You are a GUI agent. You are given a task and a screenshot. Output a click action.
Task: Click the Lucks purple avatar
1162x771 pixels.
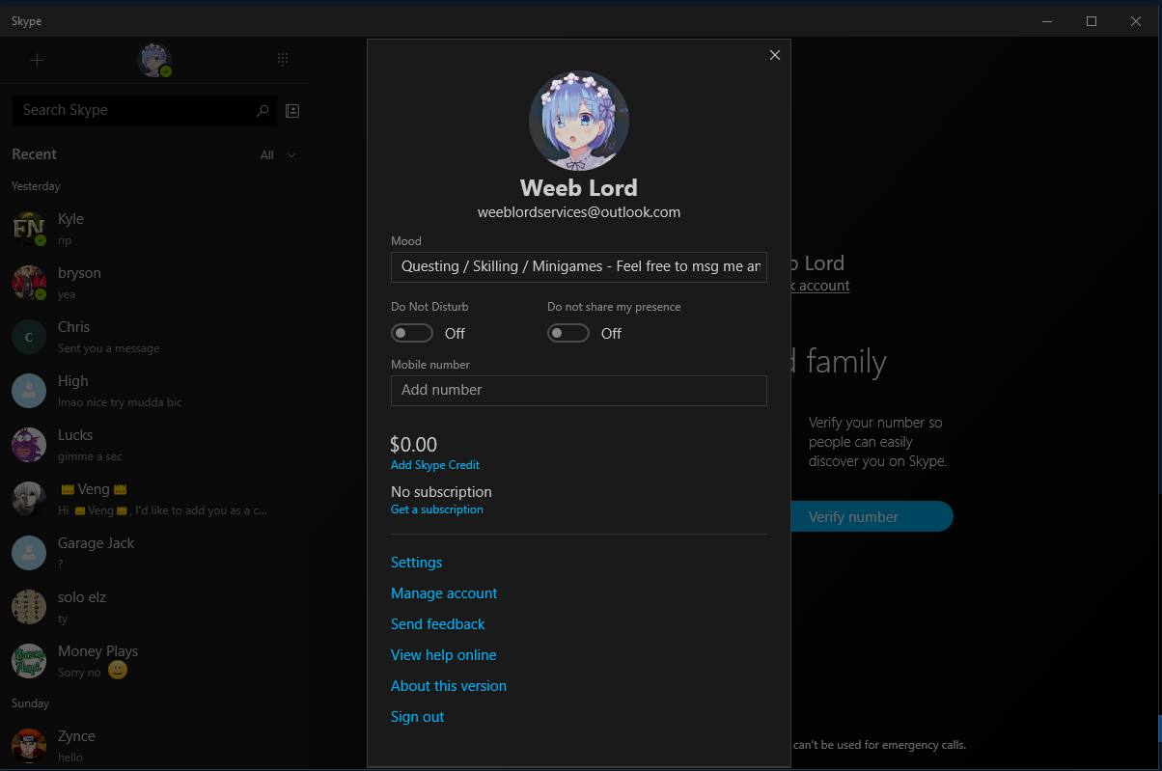pyautogui.click(x=29, y=445)
